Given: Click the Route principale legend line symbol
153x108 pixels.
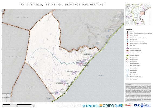Looking at the screenshot, I should pos(128,58).
